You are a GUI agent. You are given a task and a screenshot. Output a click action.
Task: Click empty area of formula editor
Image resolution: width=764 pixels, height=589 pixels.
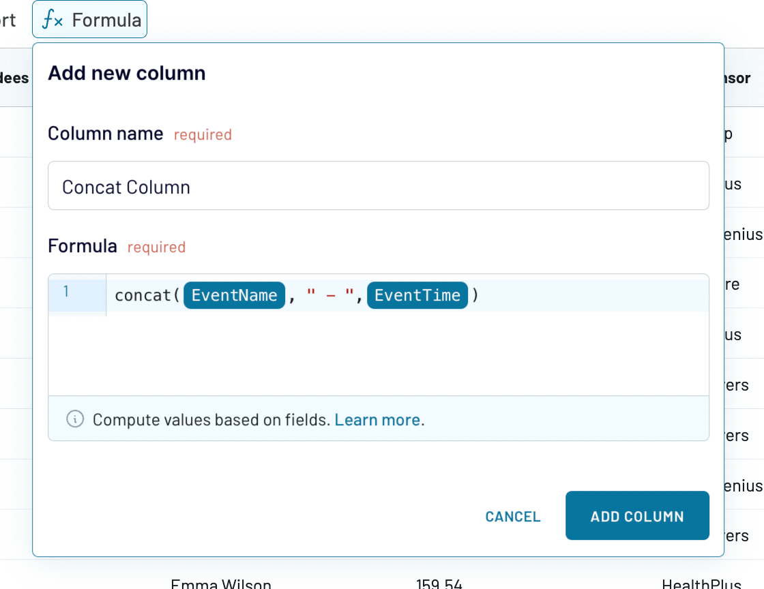(407, 353)
